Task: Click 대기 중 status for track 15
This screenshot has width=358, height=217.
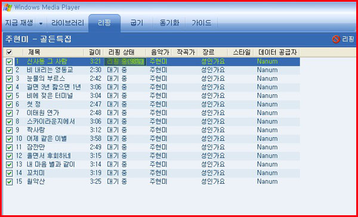Action: [117, 182]
